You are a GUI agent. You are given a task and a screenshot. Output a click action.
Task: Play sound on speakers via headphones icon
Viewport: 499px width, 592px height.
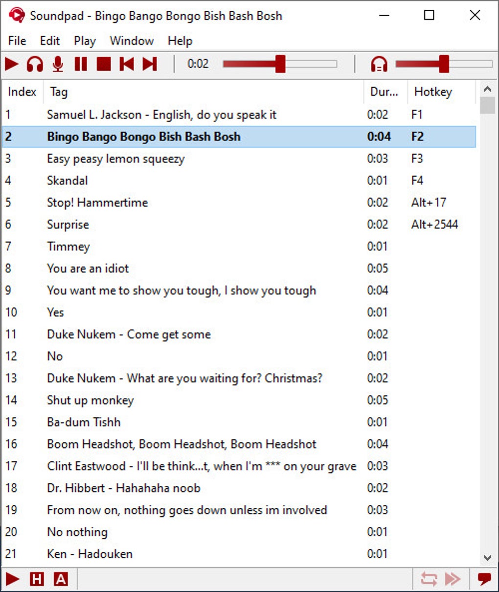tap(35, 64)
